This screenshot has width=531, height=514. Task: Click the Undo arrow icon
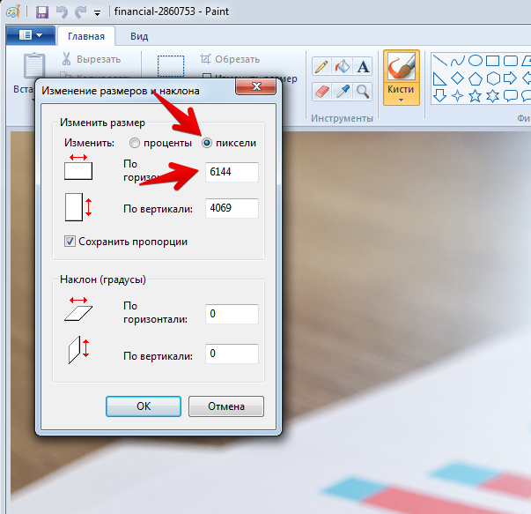click(x=62, y=12)
